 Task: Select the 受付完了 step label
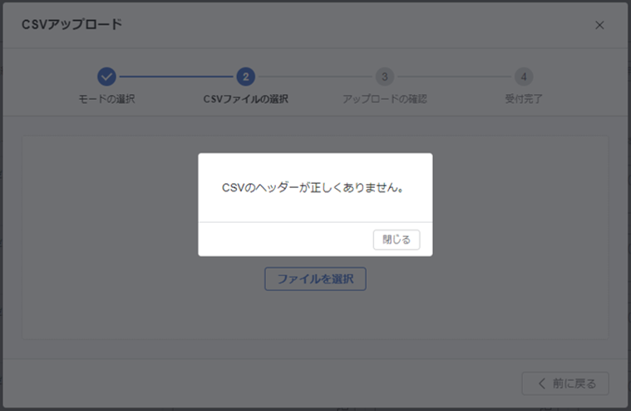(x=523, y=99)
